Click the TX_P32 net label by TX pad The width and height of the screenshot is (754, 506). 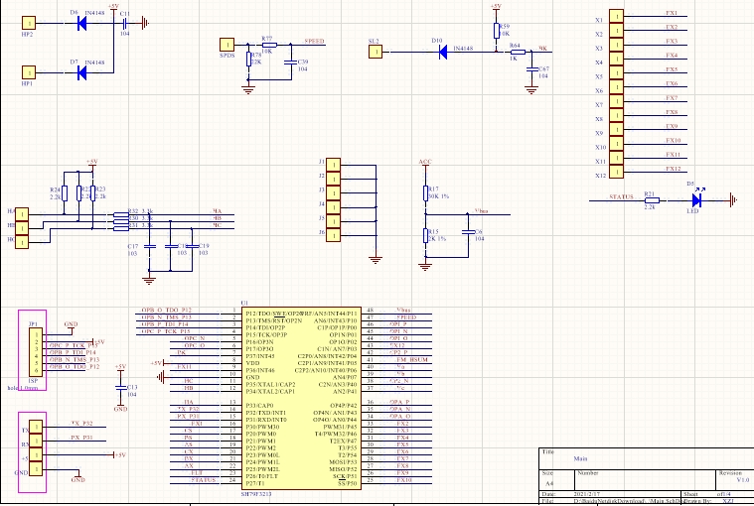coord(81,424)
